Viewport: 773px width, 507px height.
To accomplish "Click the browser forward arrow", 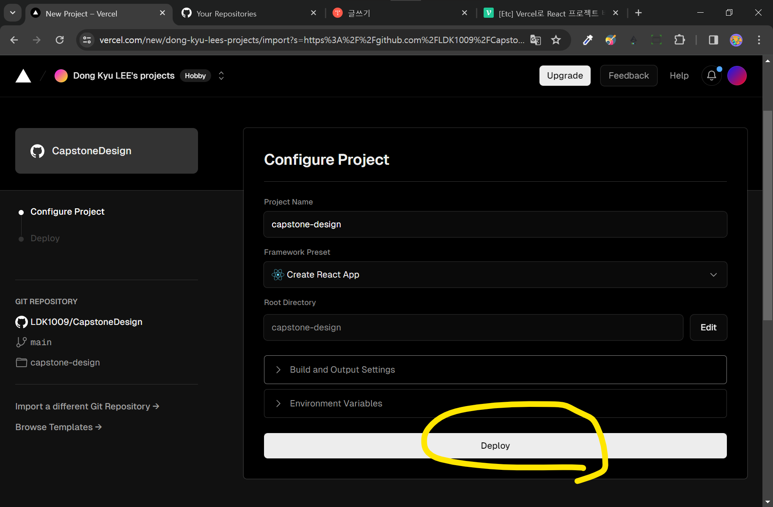I will pyautogui.click(x=37, y=40).
